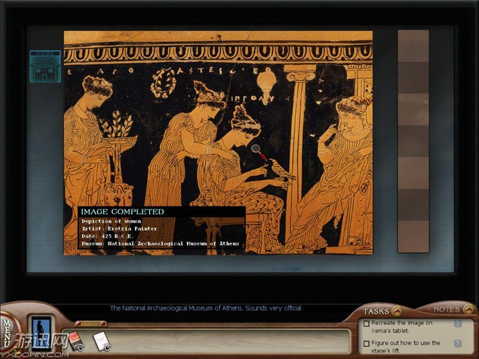The width and height of the screenshot is (479, 359).
Task: Open the hint icon for the stage's lift task
Action: coord(457,343)
